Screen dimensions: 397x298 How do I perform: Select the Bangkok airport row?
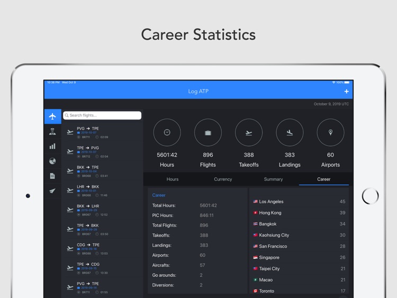tap(299, 224)
